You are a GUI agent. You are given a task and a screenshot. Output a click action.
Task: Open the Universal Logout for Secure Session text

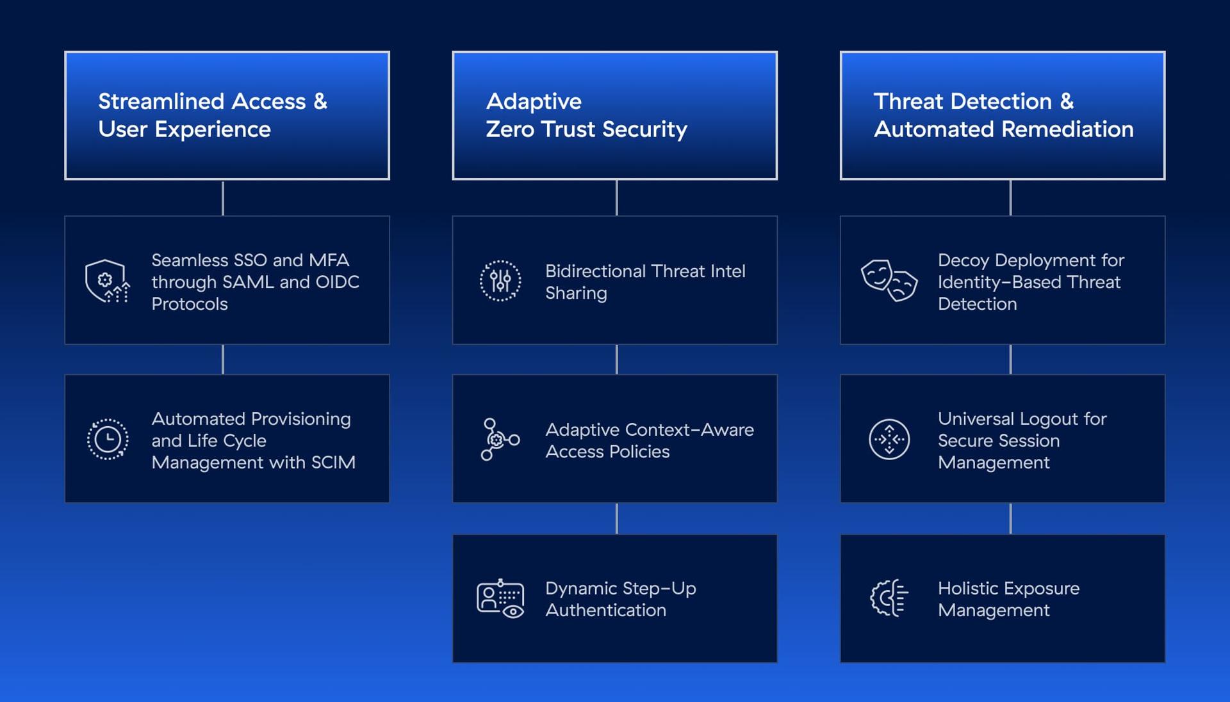pos(1022,440)
